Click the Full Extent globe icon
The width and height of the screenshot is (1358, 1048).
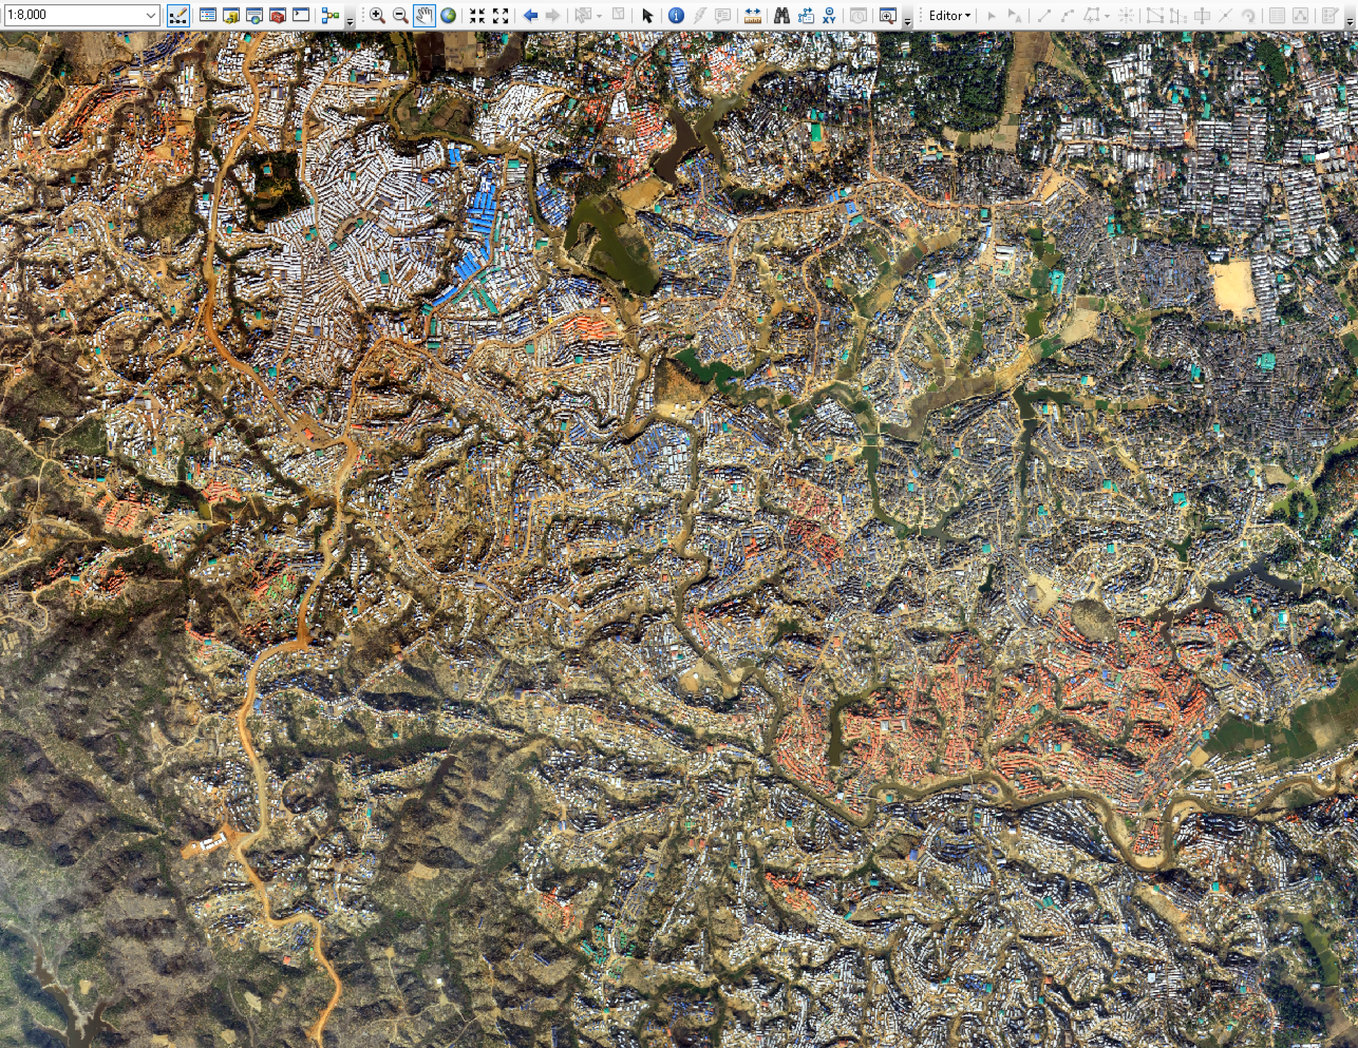point(448,16)
